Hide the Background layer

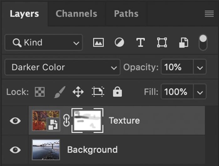point(15,150)
